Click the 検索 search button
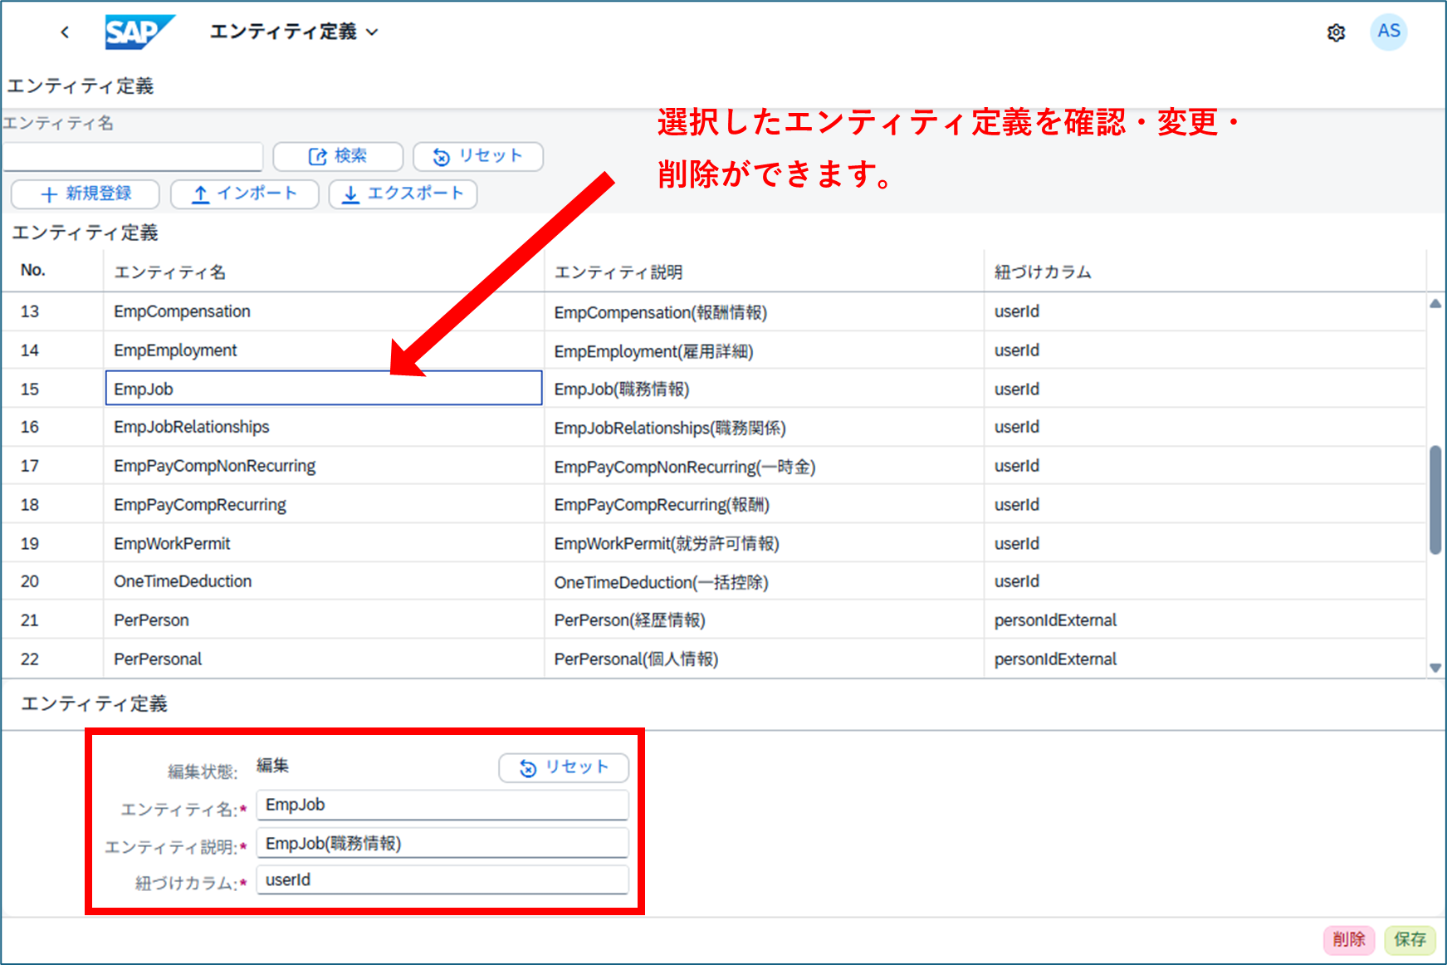The width and height of the screenshot is (1447, 965). coord(338,156)
